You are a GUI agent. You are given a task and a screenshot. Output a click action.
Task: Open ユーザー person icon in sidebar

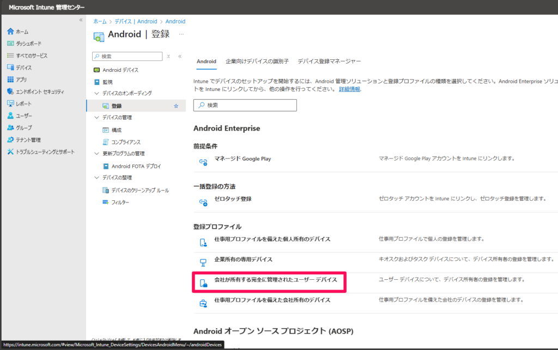pos(10,115)
